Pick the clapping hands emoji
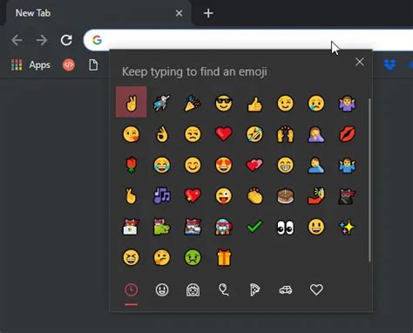 coord(254,196)
